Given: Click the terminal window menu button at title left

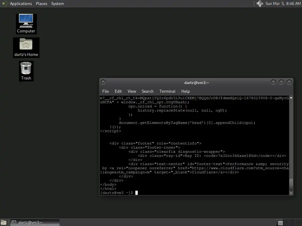Looking at the screenshot, I should pyautogui.click(x=103, y=82).
